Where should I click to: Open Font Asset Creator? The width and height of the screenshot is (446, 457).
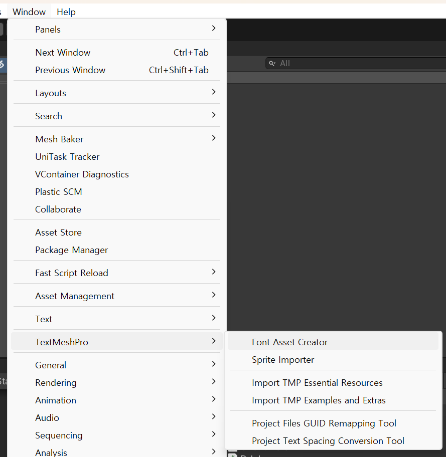(333, 342)
